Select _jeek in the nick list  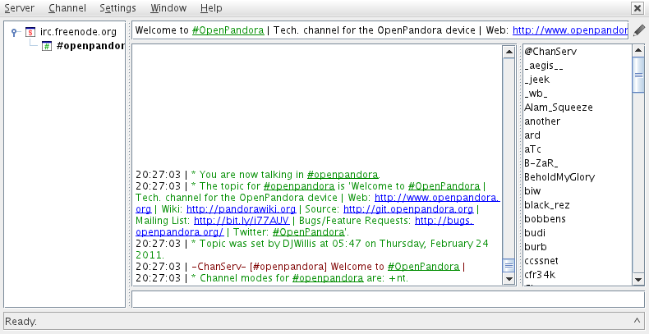(537, 80)
